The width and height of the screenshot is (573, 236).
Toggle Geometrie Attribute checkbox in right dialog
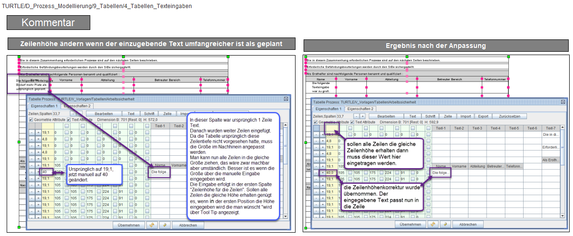(315, 122)
